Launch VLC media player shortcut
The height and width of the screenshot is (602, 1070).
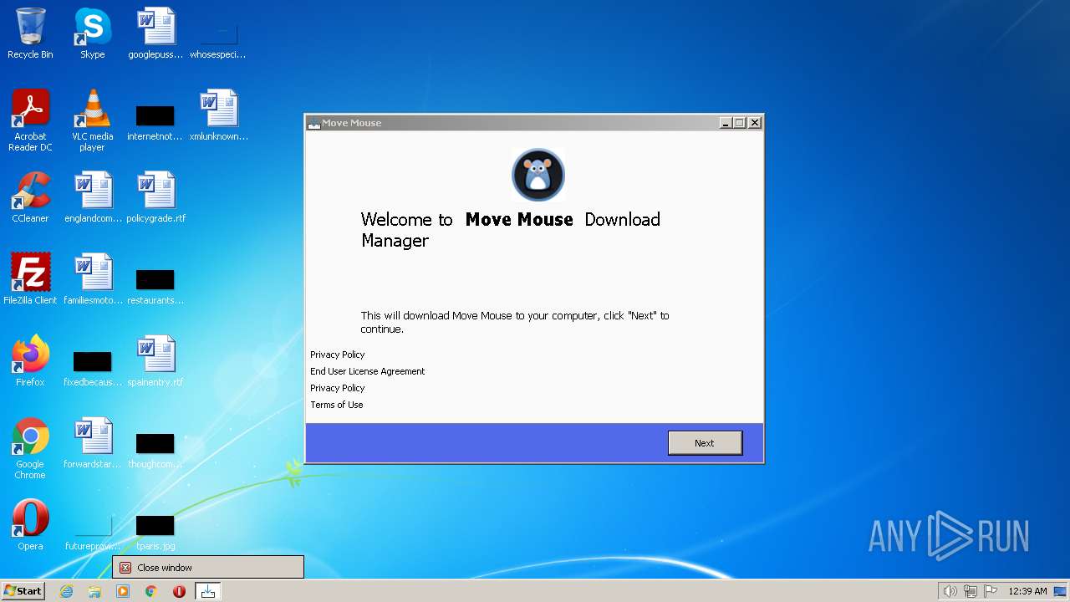pos(92,120)
